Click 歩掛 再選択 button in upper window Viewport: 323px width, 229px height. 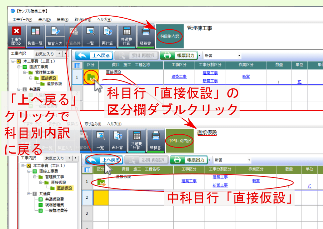137,56
